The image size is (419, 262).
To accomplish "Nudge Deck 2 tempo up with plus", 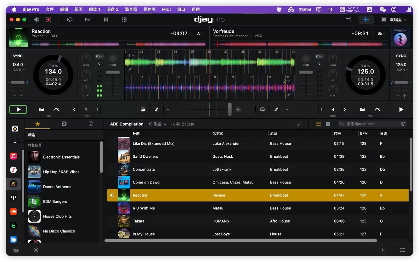I will 405,96.
